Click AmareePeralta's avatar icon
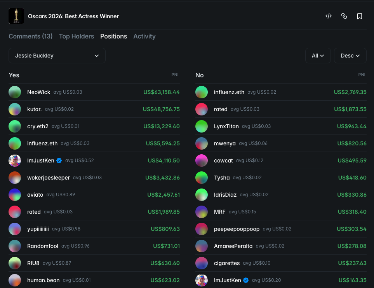Screen dimensions: 374x288 (x=202, y=246)
